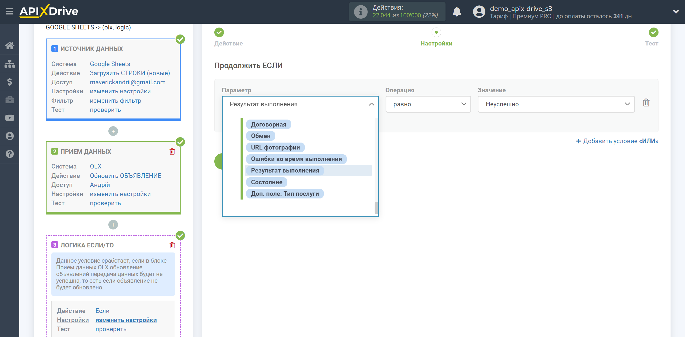The image size is (685, 337).
Task: Click the Настройки step label
Action: 436,43
